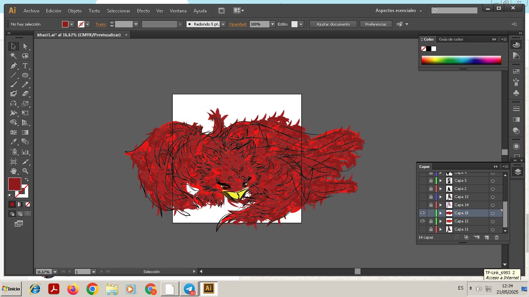Select the Eyedropper tool
The width and height of the screenshot is (529, 297).
pyautogui.click(x=14, y=142)
